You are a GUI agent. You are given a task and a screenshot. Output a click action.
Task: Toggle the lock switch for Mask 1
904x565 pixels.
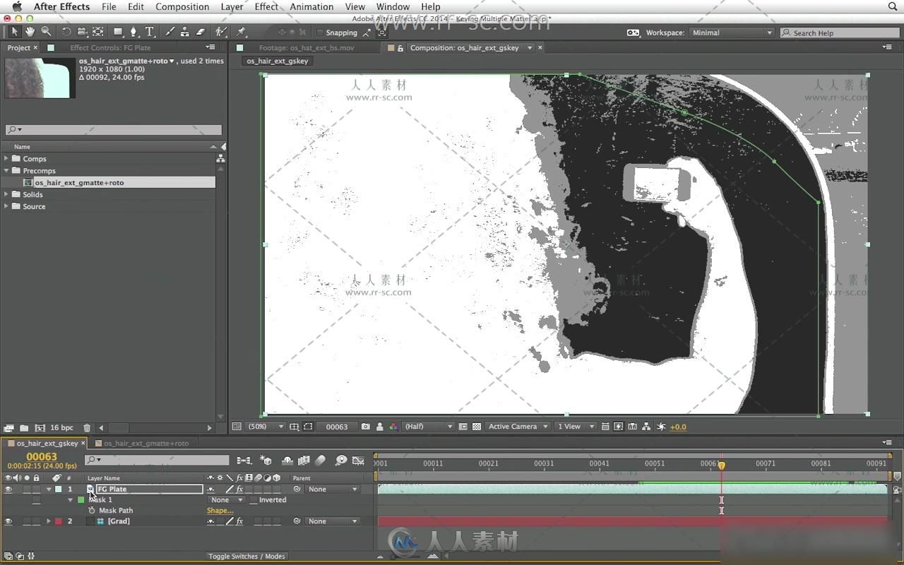[x=36, y=500]
